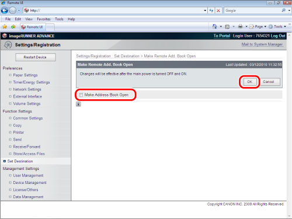Select the Remote UI browser tab
292x219 pixels.
pos(33,27)
